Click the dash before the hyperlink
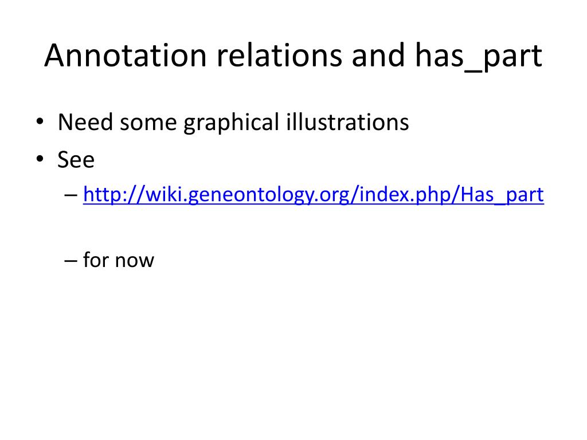This screenshot has width=587, height=440. coord(71,195)
